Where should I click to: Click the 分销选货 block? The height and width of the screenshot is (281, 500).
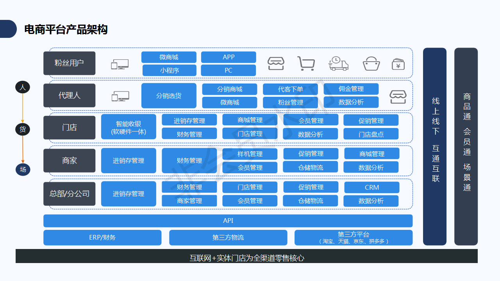click(169, 96)
